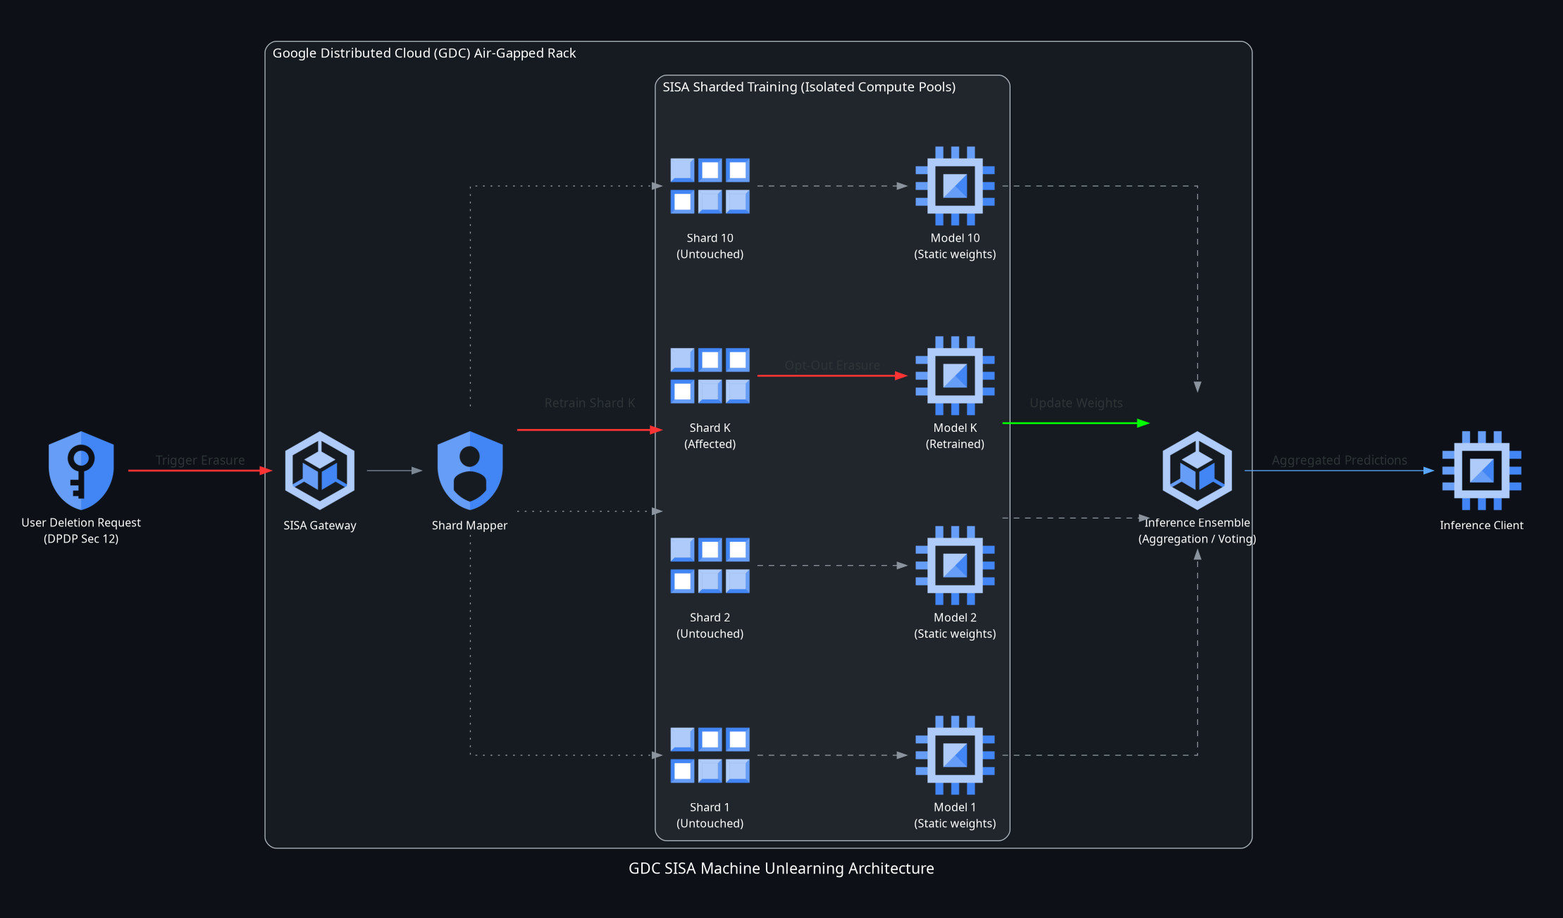Select the 'Shard 2 (Untouched)' caption
The image size is (1563, 918).
(710, 625)
